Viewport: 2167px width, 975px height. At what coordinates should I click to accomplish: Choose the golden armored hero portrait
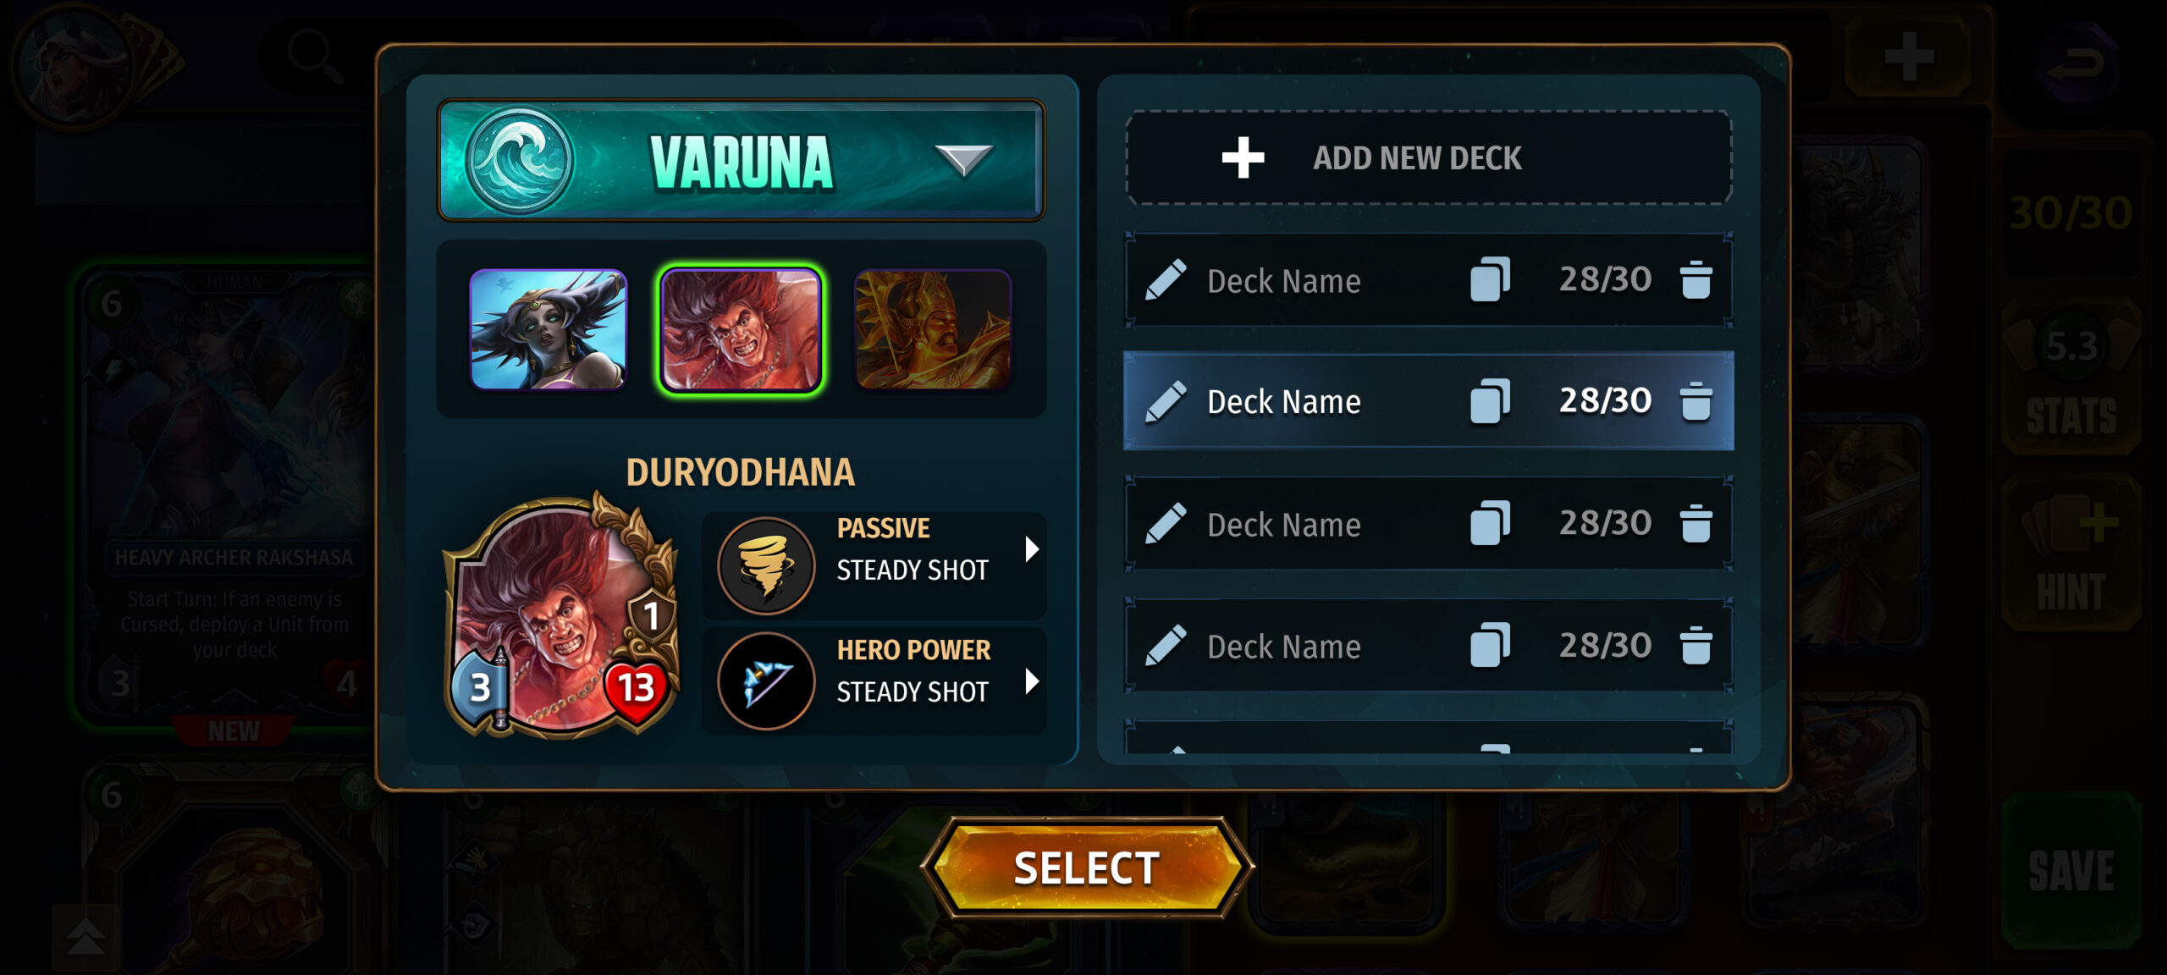pos(933,329)
